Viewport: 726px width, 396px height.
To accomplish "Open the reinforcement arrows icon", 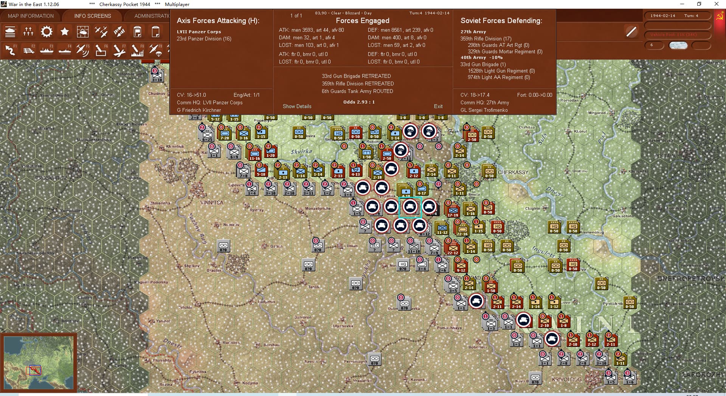I will (119, 32).
